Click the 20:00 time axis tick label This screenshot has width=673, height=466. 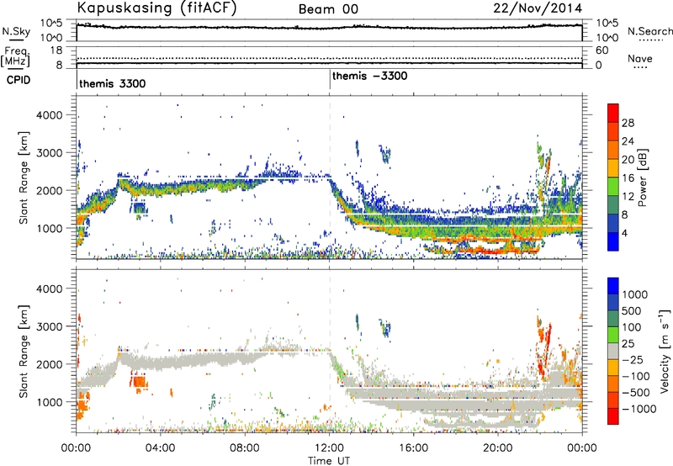[498, 448]
